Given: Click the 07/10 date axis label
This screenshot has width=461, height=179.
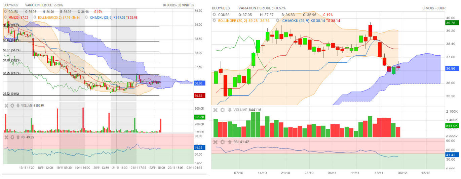Looking at the screenshot, I should point(238,173).
